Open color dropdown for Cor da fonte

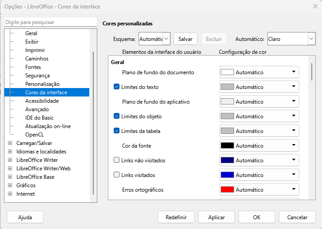pos(259,145)
